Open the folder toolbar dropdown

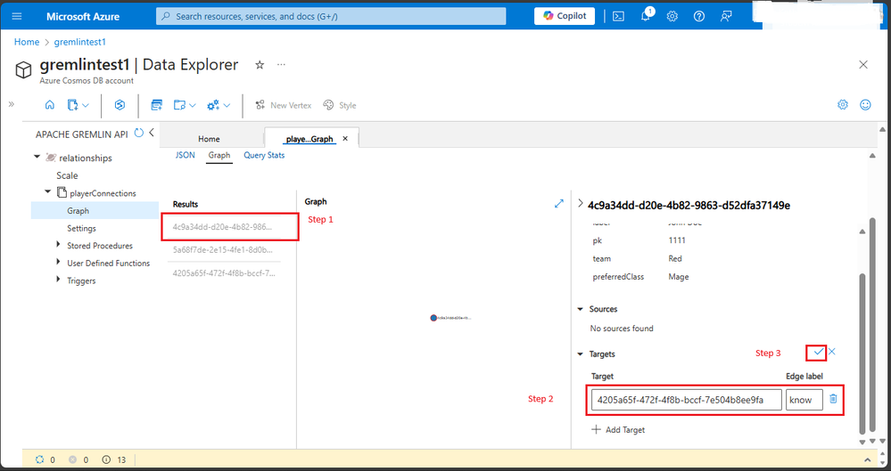[x=185, y=105]
